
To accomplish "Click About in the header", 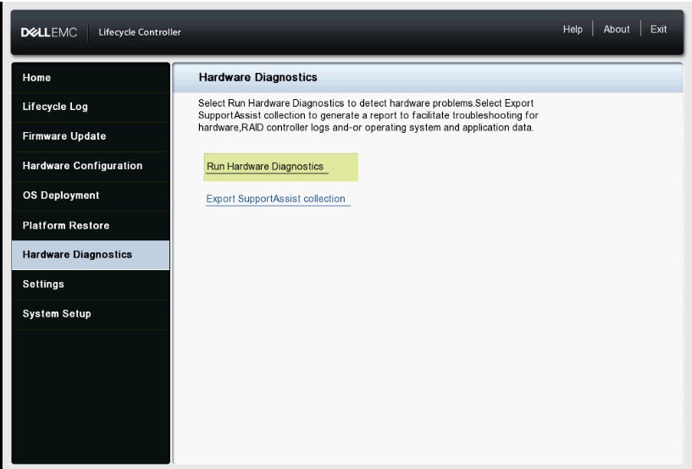I will (616, 30).
